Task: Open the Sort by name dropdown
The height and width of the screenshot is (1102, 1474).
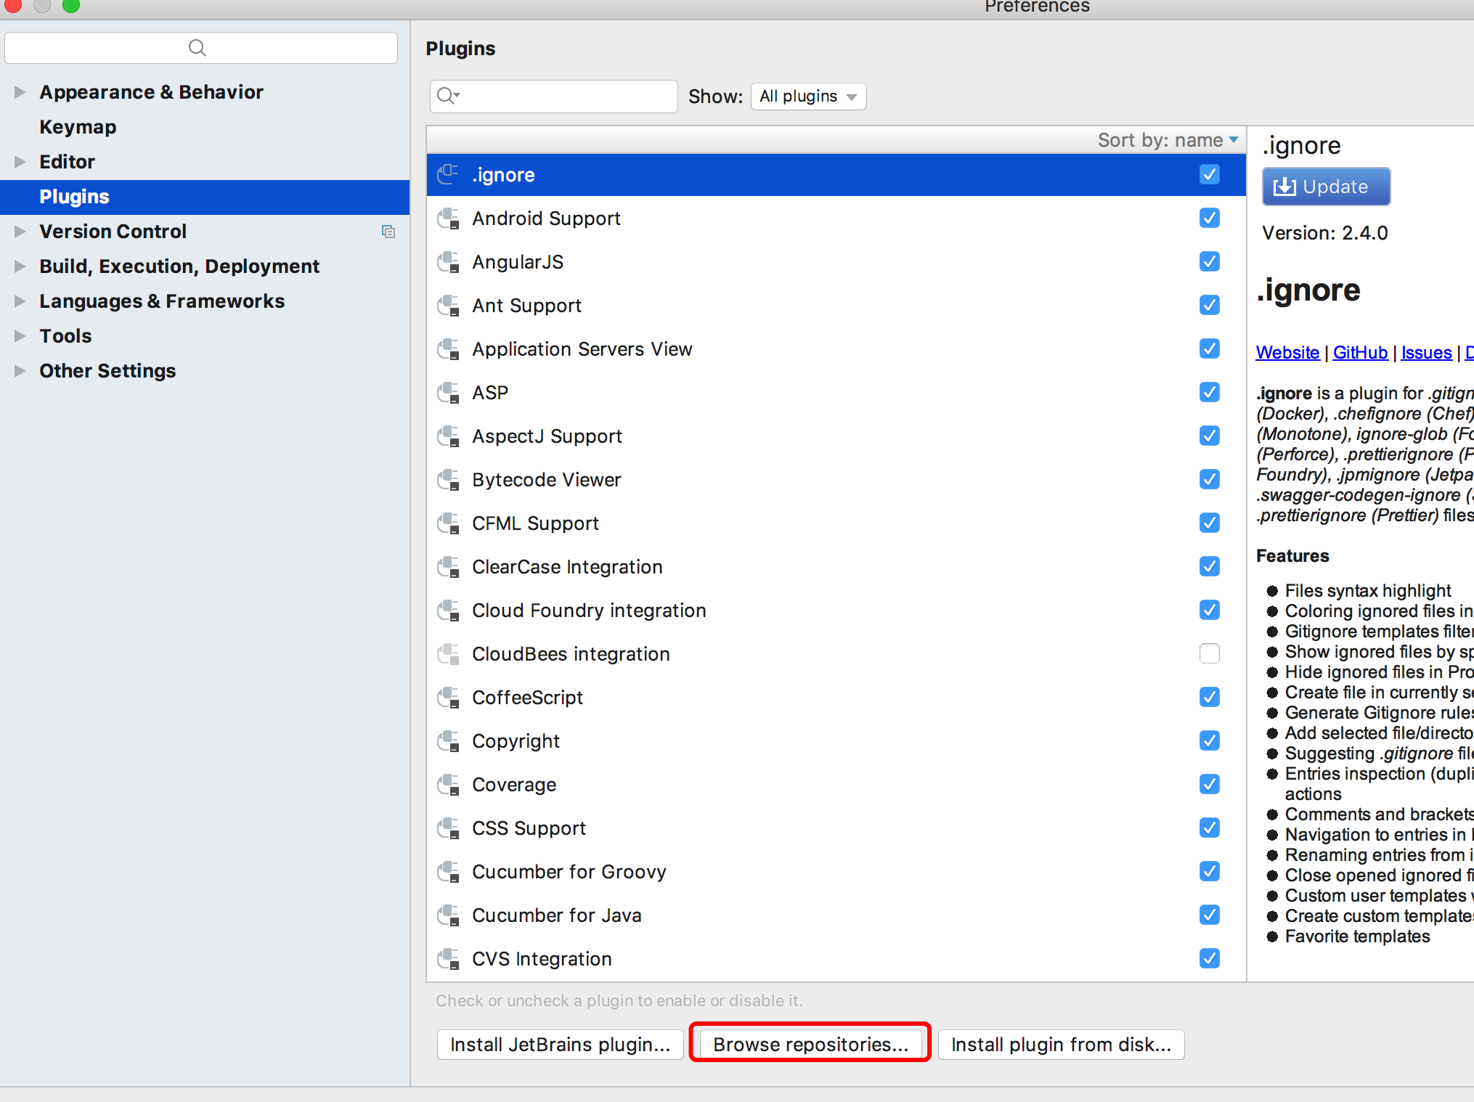Action: coord(1168,140)
